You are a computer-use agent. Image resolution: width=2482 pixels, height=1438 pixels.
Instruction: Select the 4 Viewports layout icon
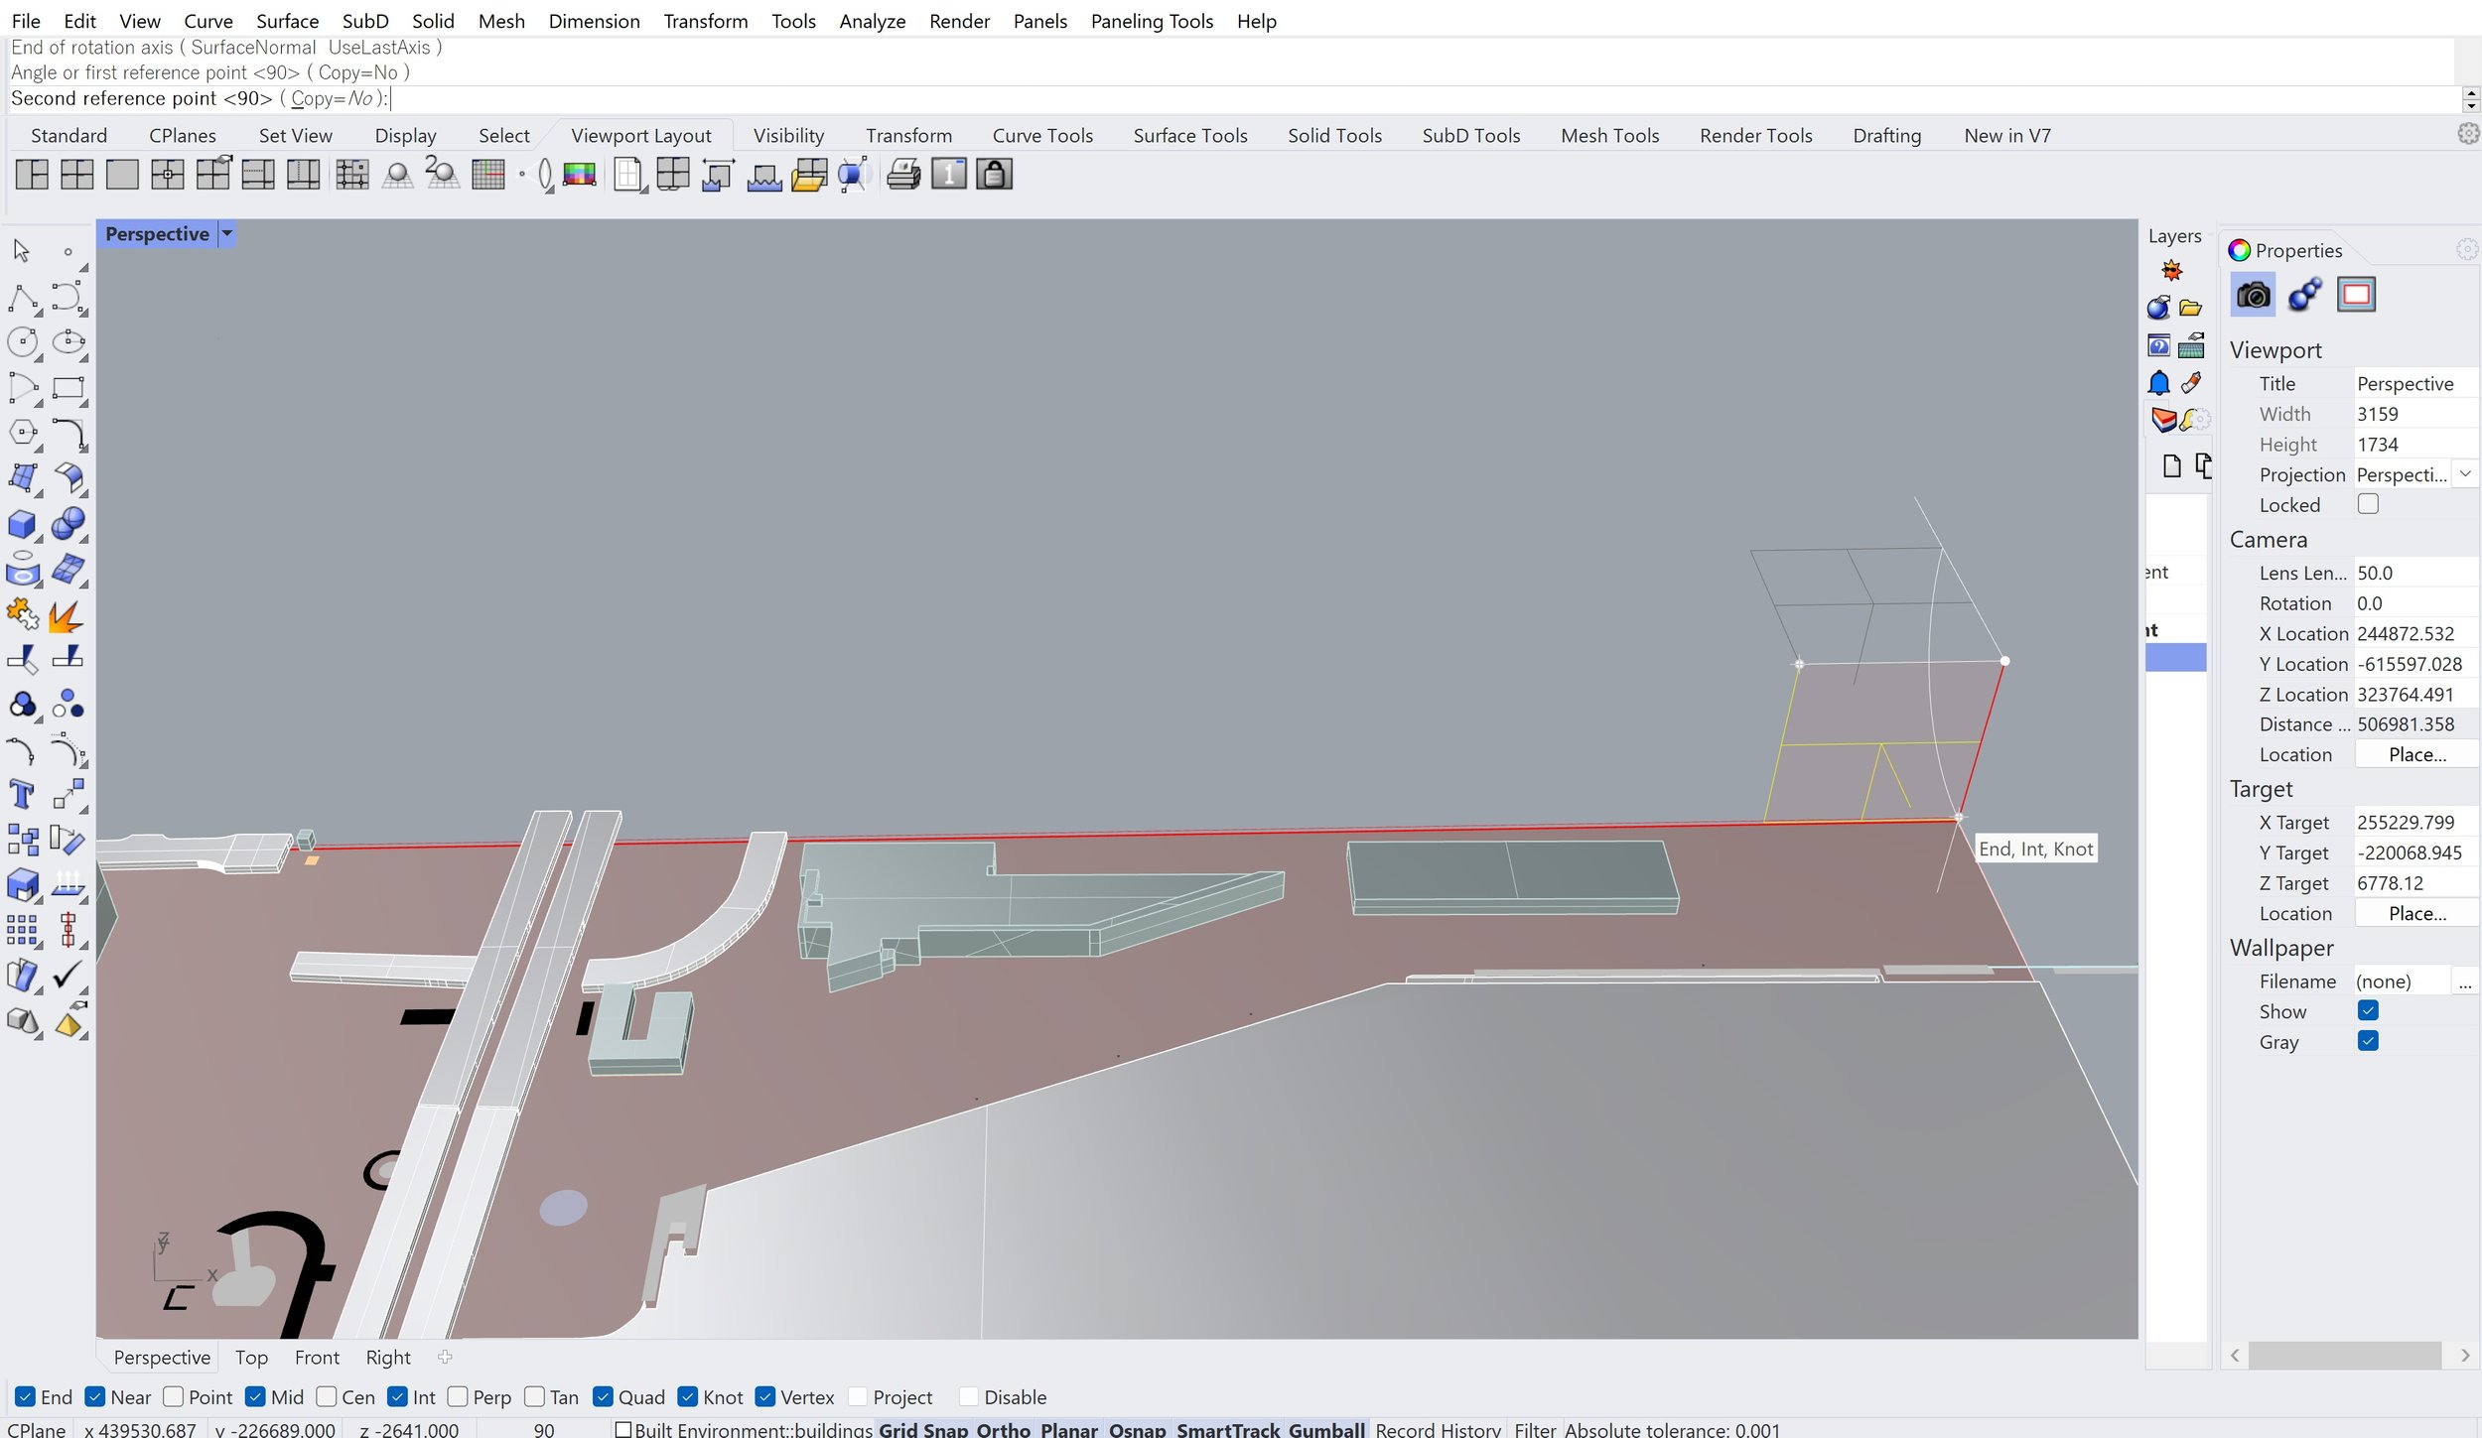click(x=77, y=175)
